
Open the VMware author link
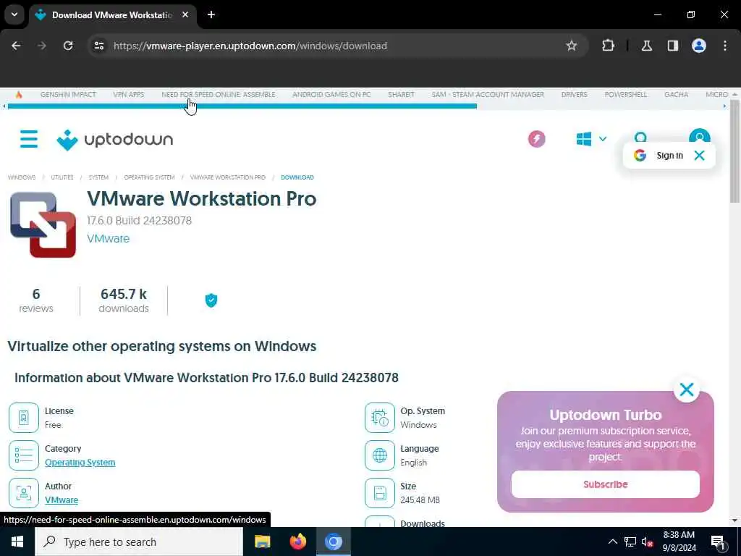62,500
